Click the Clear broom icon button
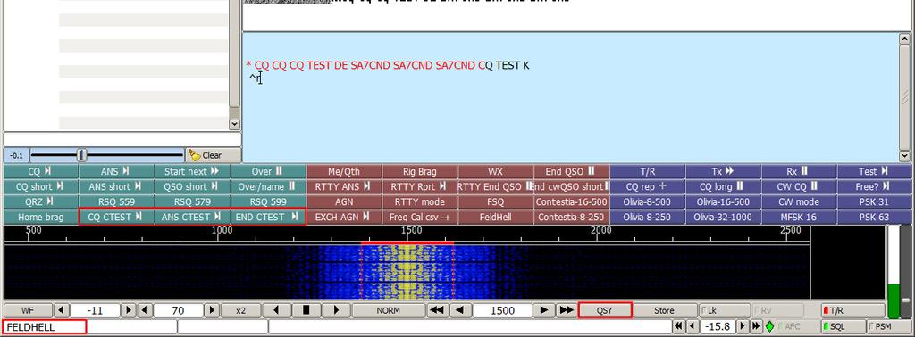915x337 pixels. click(x=213, y=155)
